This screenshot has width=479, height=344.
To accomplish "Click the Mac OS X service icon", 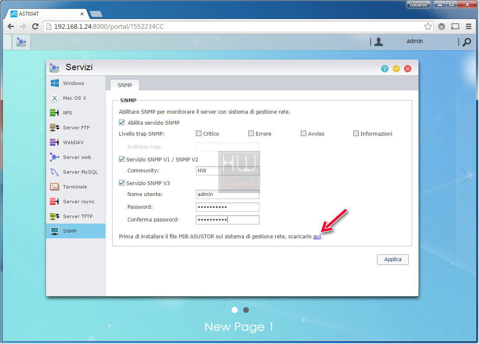I will click(55, 98).
